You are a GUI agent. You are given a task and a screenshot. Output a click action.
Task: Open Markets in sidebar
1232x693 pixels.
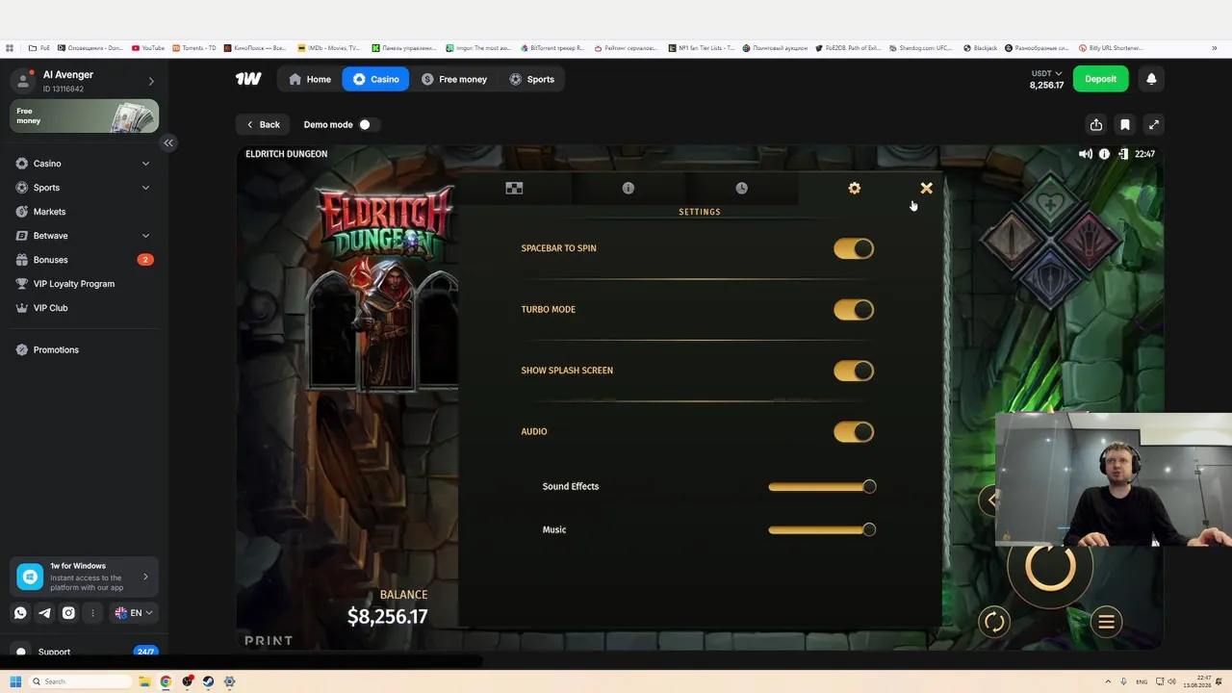click(x=83, y=212)
